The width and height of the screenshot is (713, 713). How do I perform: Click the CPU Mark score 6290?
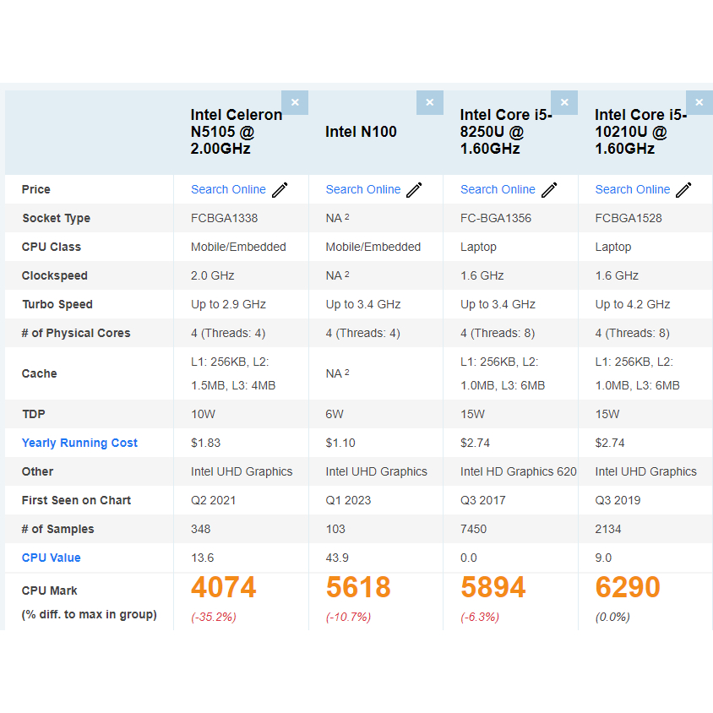(628, 587)
